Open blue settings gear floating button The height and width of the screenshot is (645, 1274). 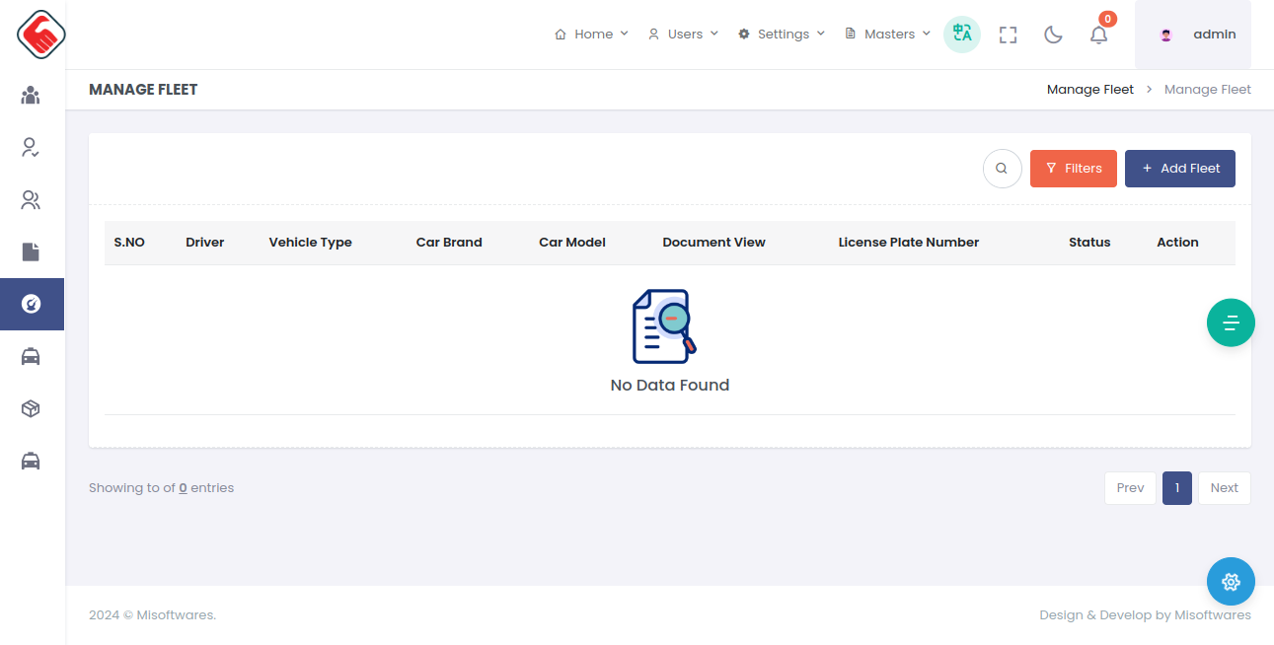[1231, 582]
